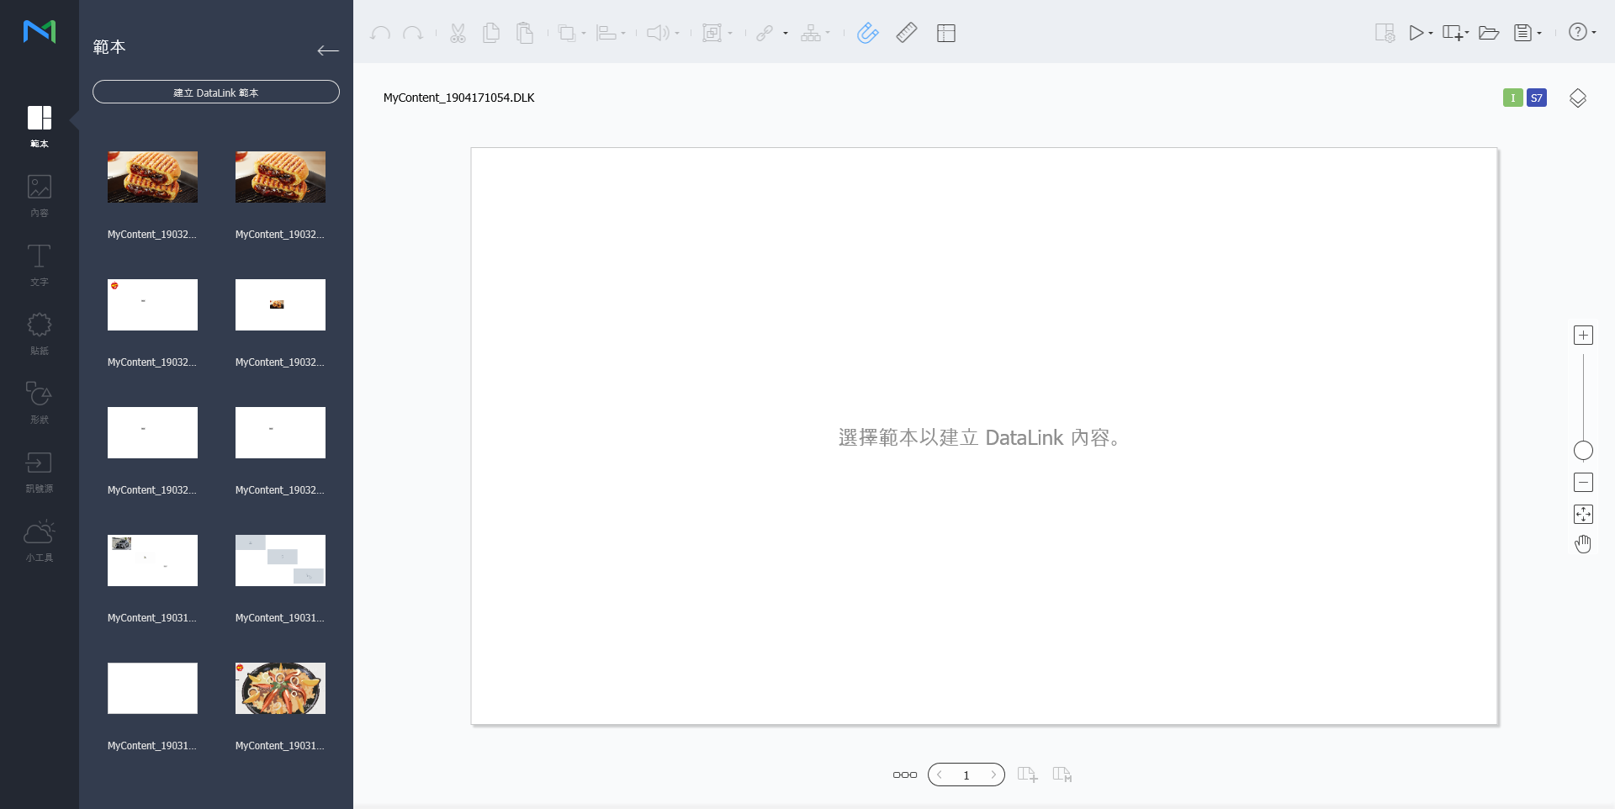The width and height of the screenshot is (1615, 809).
Task: Select the paella dish template thumbnail
Action: point(280,689)
